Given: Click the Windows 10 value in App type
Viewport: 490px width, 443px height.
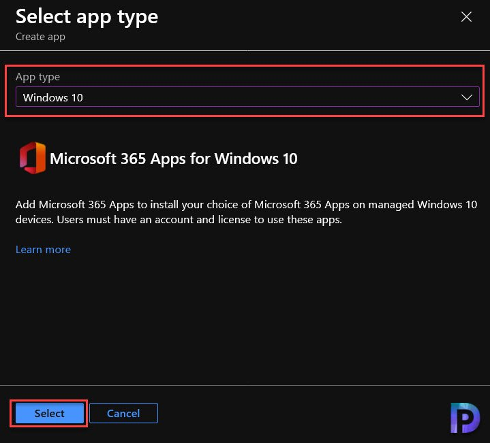Looking at the screenshot, I should (52, 97).
